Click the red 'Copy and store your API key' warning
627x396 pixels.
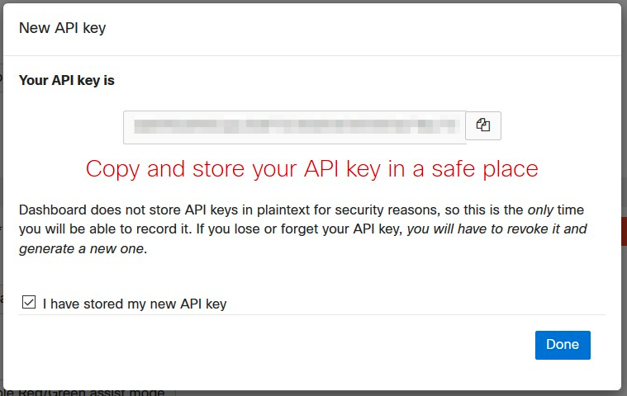tap(312, 169)
